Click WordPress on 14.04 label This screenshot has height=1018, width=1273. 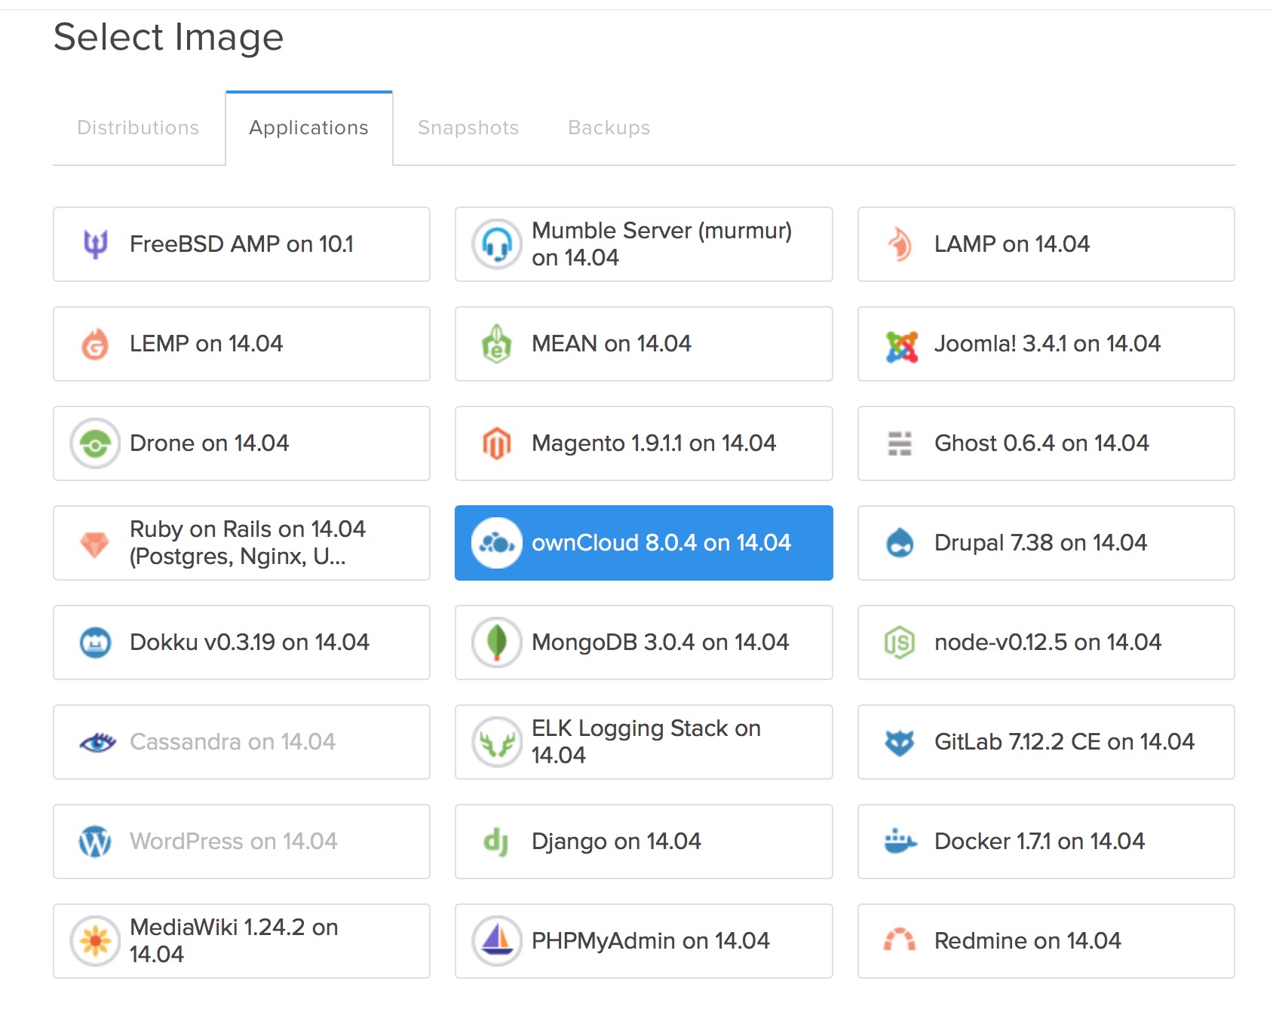pos(234,842)
